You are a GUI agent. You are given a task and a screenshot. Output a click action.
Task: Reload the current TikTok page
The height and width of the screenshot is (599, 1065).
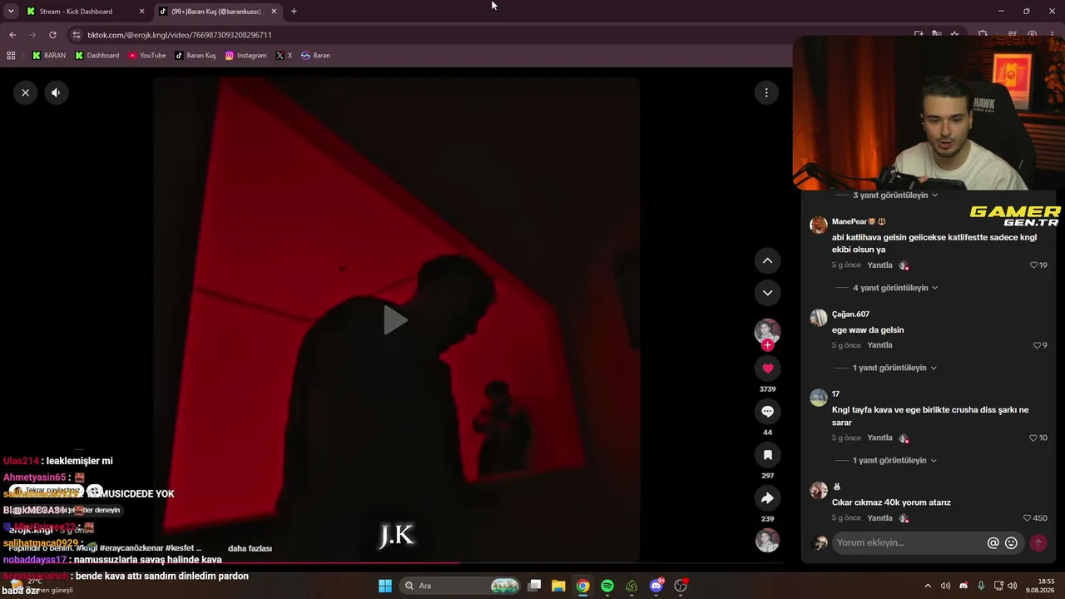pyautogui.click(x=52, y=35)
